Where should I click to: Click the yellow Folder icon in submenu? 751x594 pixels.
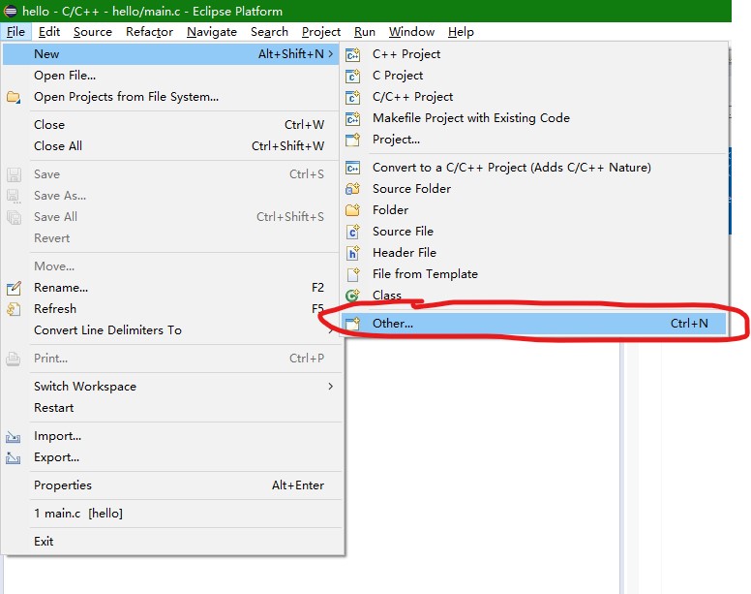pos(353,210)
